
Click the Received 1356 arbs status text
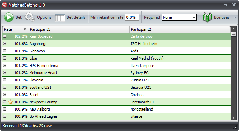pyautogui.click(x=27, y=126)
